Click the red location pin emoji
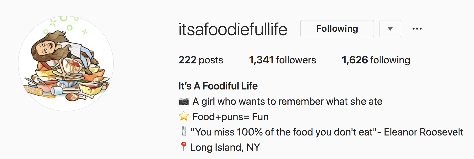This screenshot has width=474, height=159. tap(183, 146)
